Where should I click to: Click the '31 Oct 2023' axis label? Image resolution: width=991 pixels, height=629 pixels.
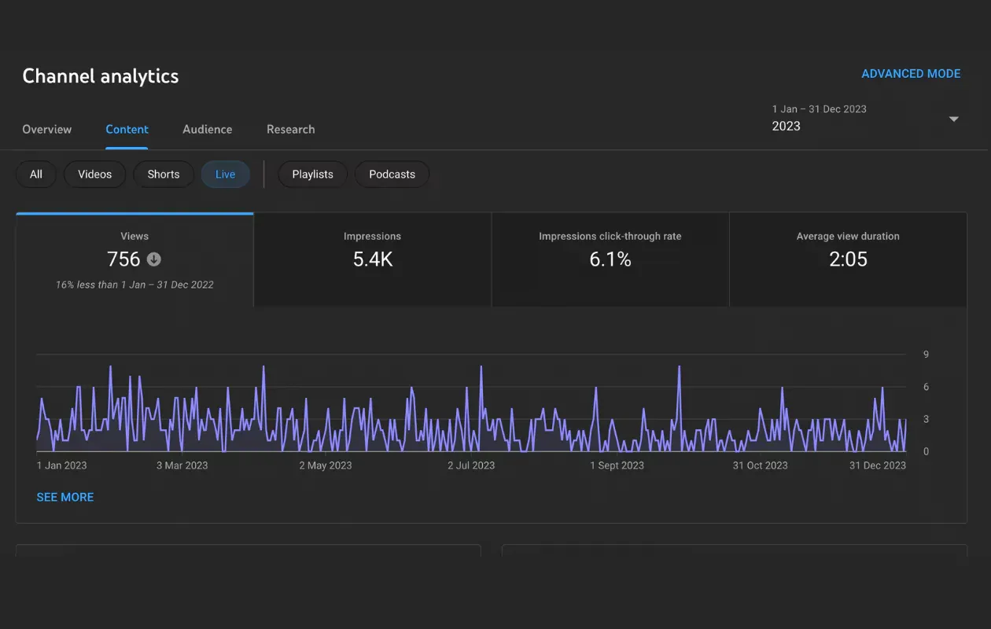(761, 465)
